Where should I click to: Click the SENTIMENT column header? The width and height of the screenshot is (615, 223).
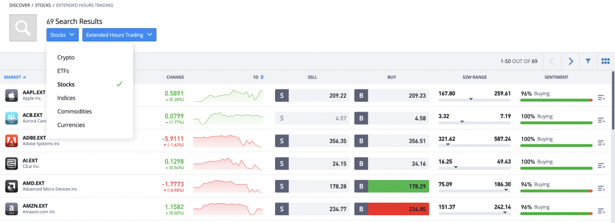556,77
